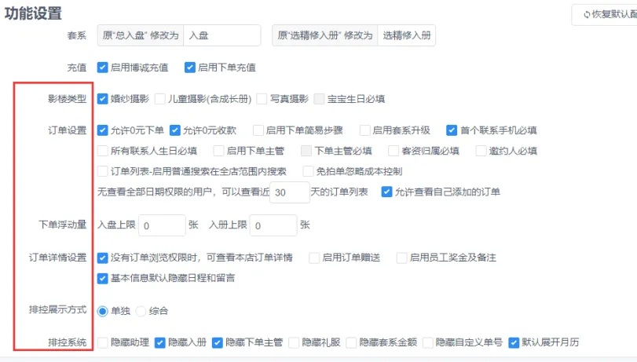The image size is (637, 362).
Task: Click the 入盘上限 quantity input field
Action: [162, 225]
